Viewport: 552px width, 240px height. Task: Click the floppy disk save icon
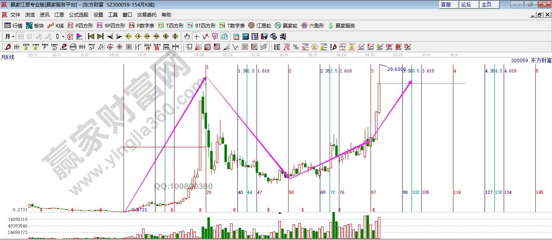(x=264, y=36)
